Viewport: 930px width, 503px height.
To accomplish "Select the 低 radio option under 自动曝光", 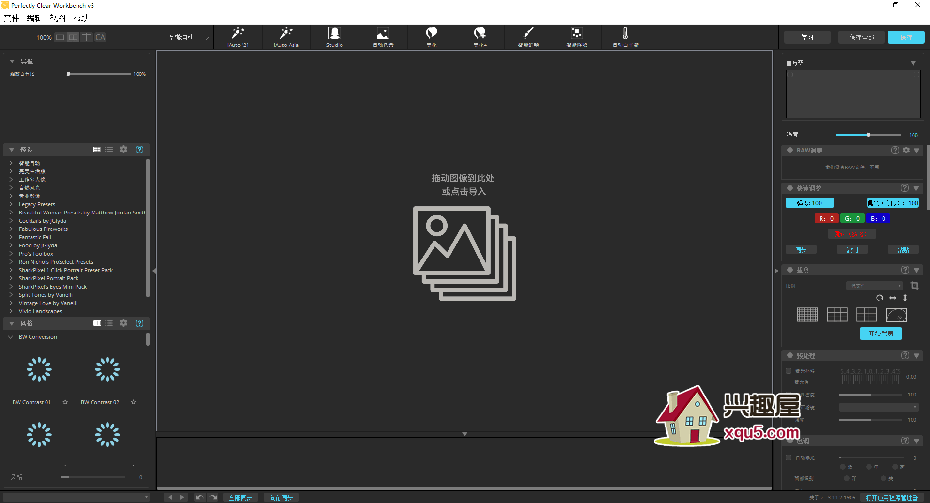I will point(843,467).
